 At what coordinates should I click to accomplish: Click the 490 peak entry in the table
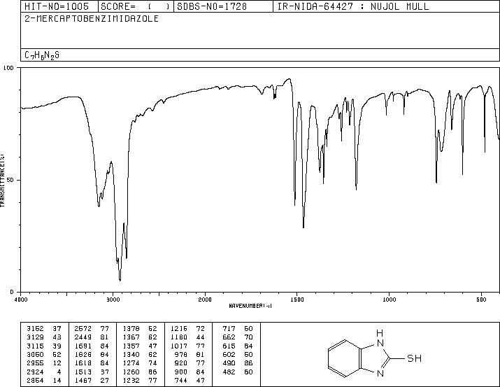[x=229, y=363]
